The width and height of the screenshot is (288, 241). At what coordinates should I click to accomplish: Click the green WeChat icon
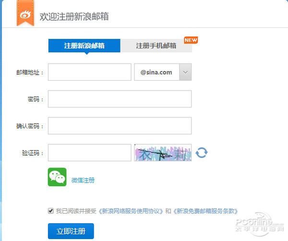[x=57, y=177]
